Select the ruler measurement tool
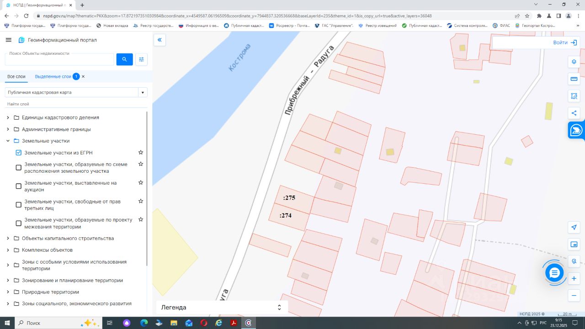This screenshot has height=329, width=585. (x=574, y=79)
